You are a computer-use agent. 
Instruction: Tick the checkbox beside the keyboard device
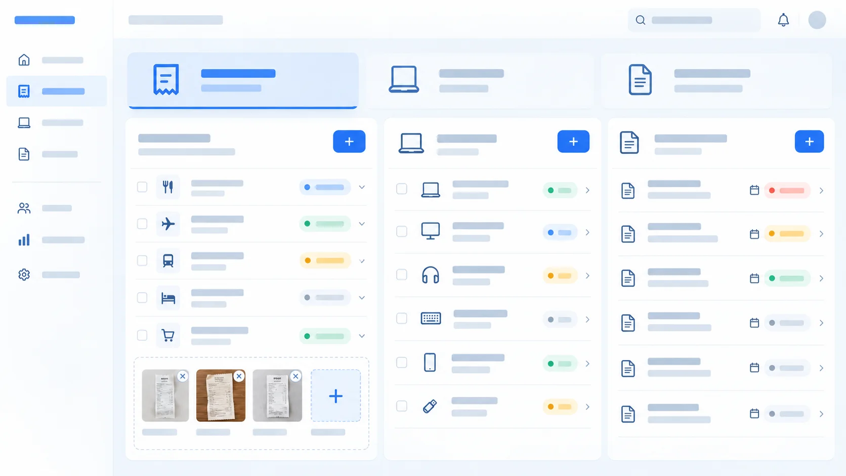point(402,318)
